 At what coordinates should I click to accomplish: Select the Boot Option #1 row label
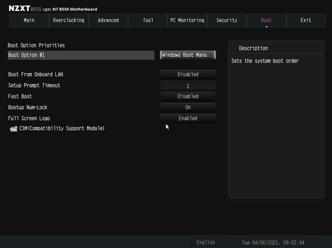pos(81,55)
